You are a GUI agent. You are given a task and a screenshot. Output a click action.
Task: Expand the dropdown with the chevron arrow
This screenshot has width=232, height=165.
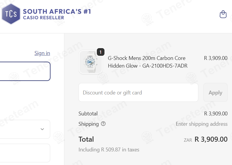[42, 129]
